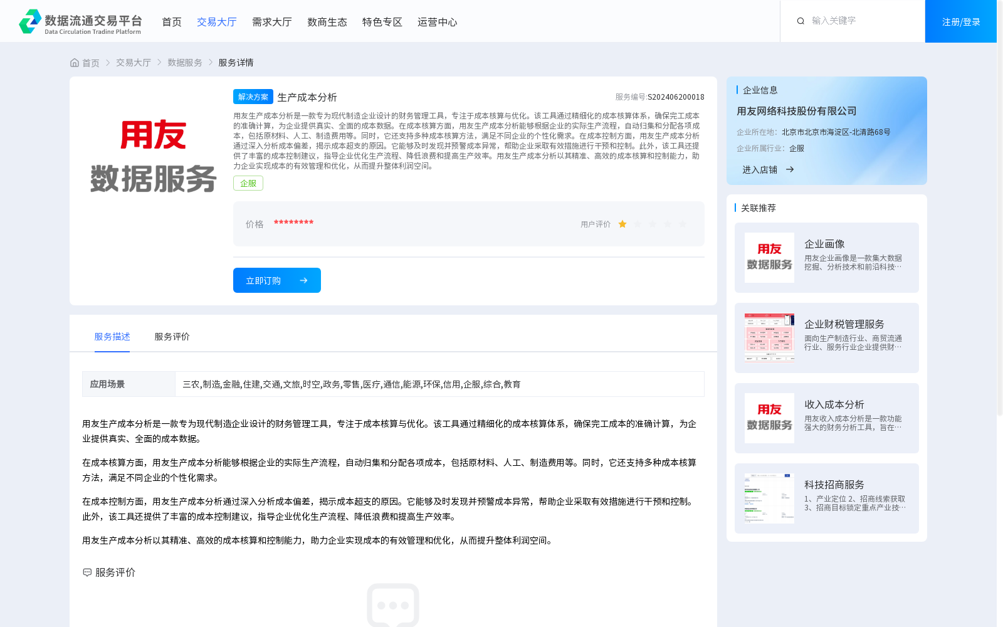
Task: Open the 运营中心 nav menu
Action: (x=438, y=22)
